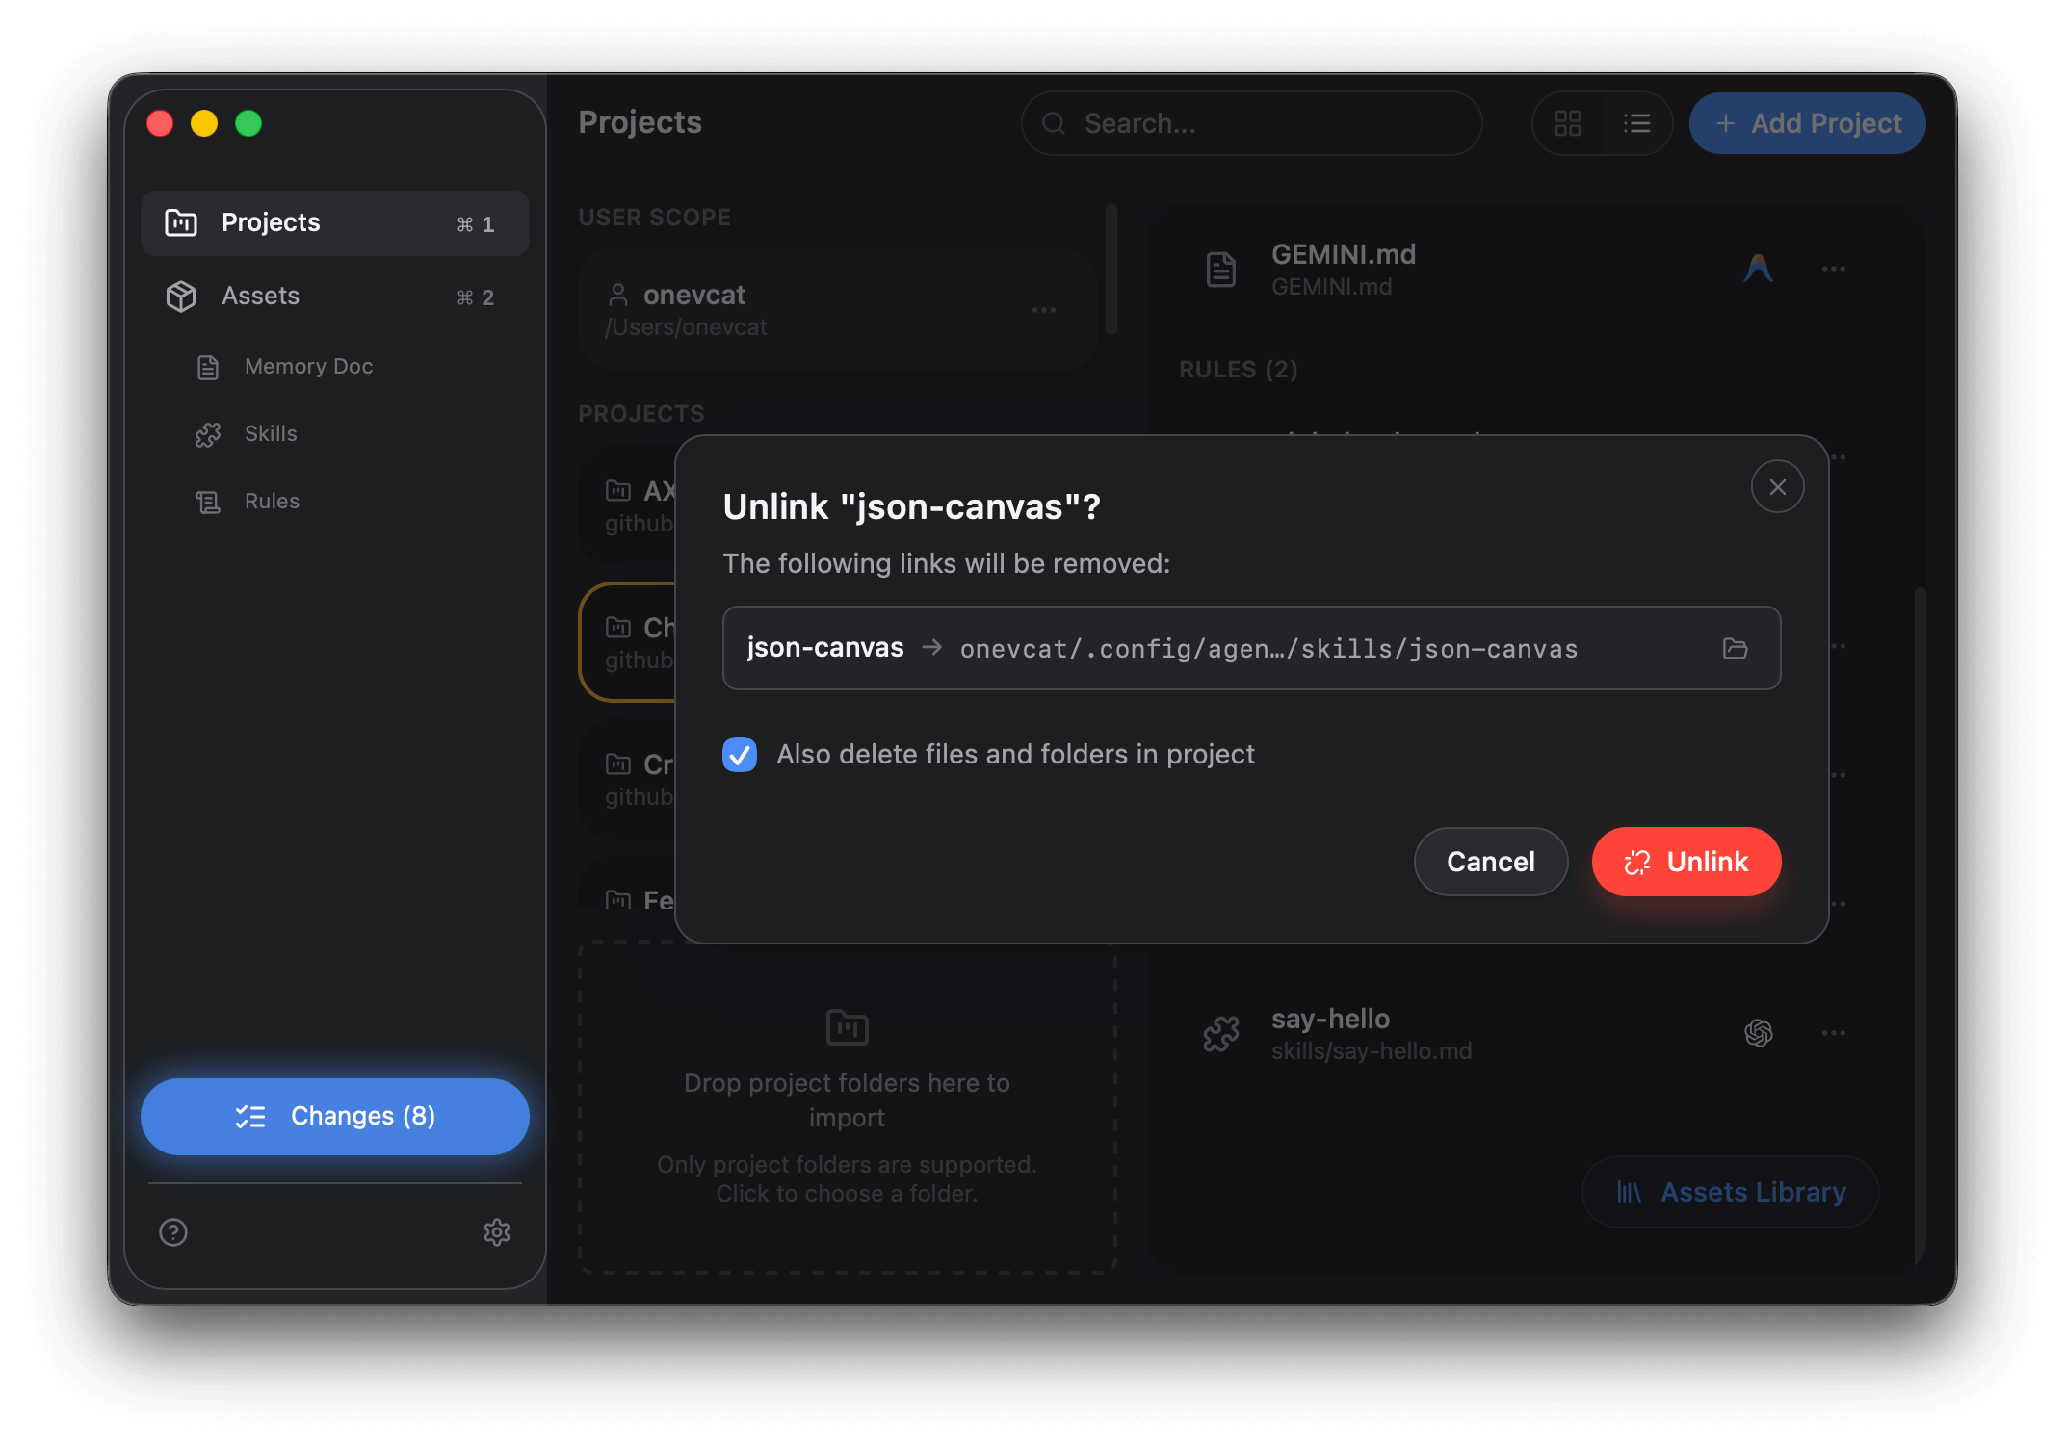Screen dimensions: 2065x1448
Task: Open options menu for GEMINI.md
Action: coord(1834,269)
